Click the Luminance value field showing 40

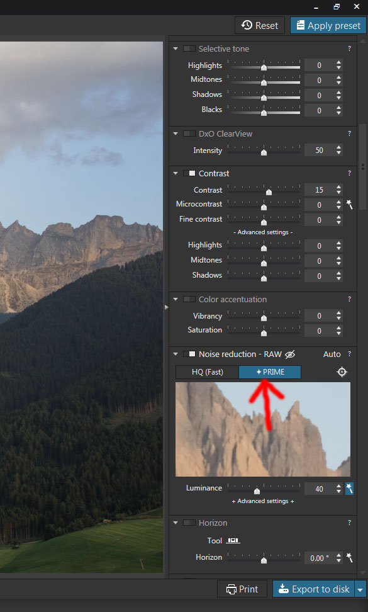(x=320, y=488)
